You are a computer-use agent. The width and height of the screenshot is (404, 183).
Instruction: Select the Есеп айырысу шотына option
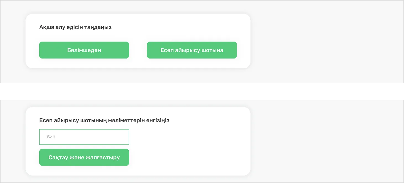coord(192,50)
